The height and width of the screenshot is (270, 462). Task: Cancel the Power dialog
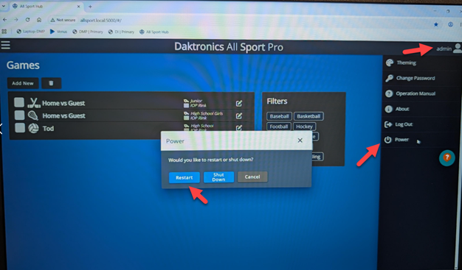click(252, 177)
